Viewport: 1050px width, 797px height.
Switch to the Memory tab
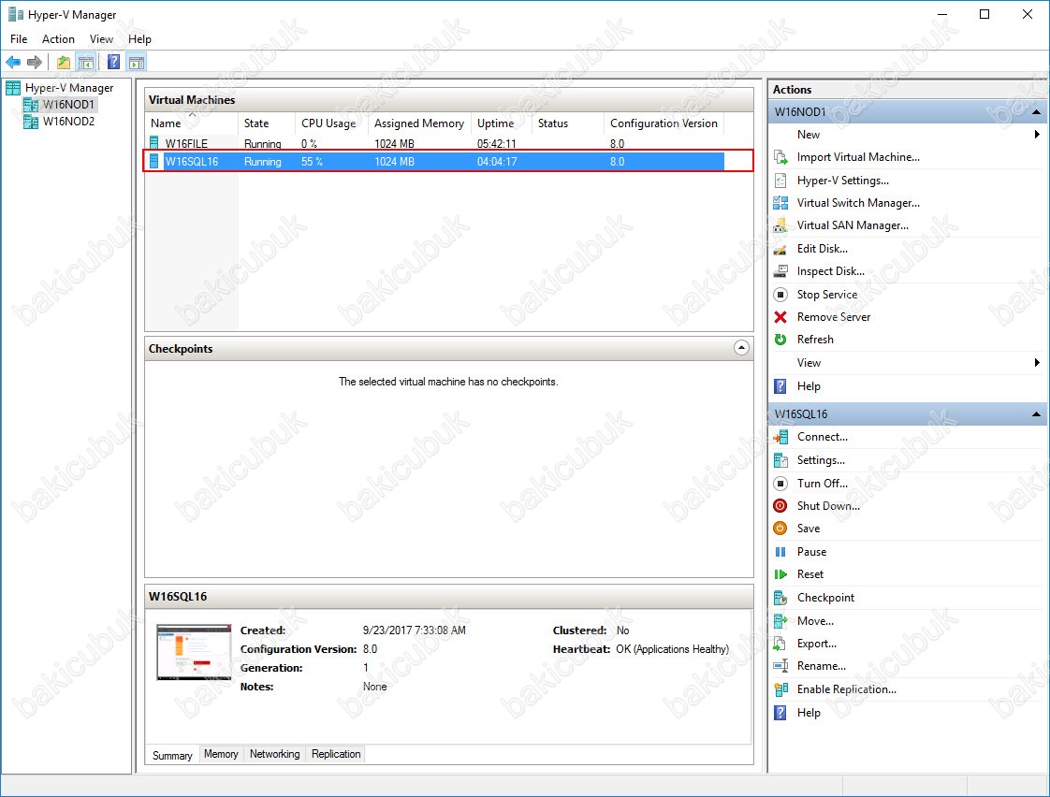(x=221, y=754)
